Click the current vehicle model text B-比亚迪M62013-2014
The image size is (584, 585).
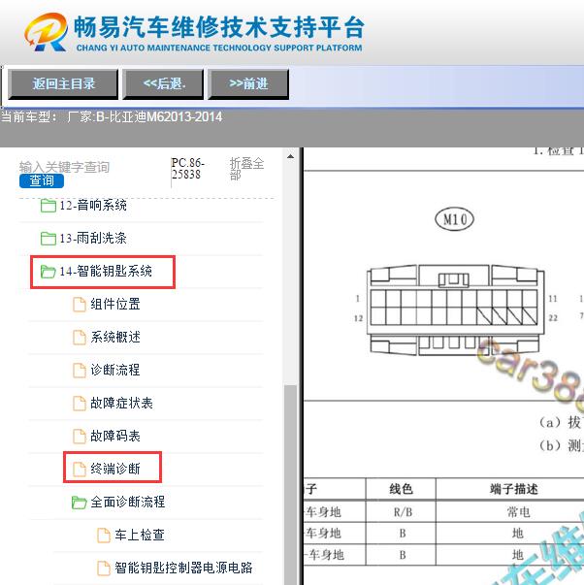pyautogui.click(x=159, y=117)
